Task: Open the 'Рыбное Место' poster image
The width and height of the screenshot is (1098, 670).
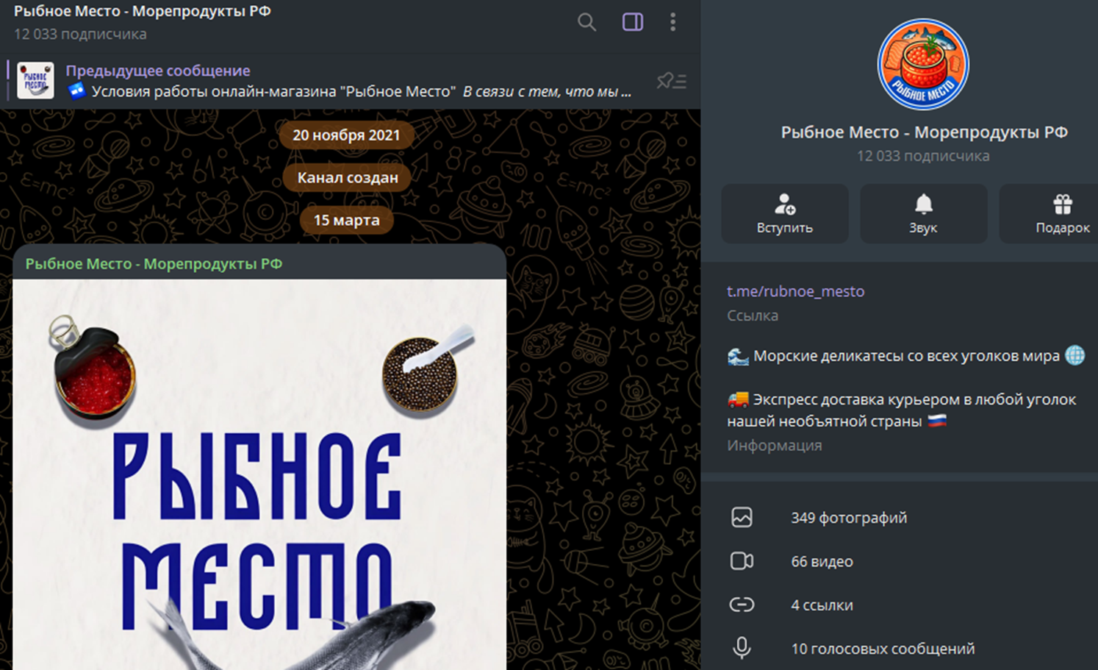Action: (259, 474)
